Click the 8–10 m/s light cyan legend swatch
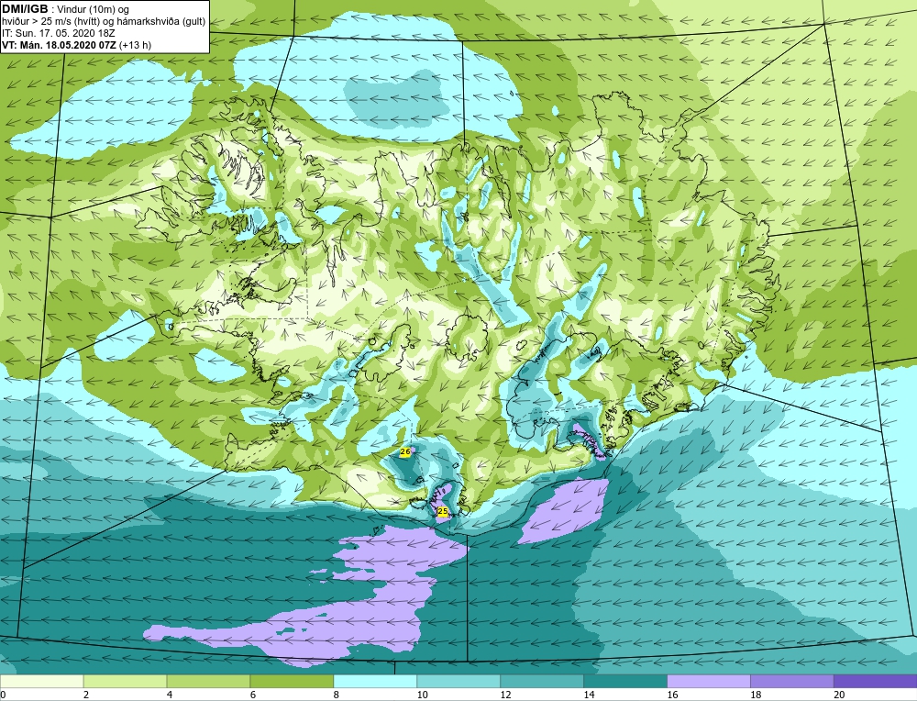This screenshot has width=917, height=701. (x=375, y=681)
